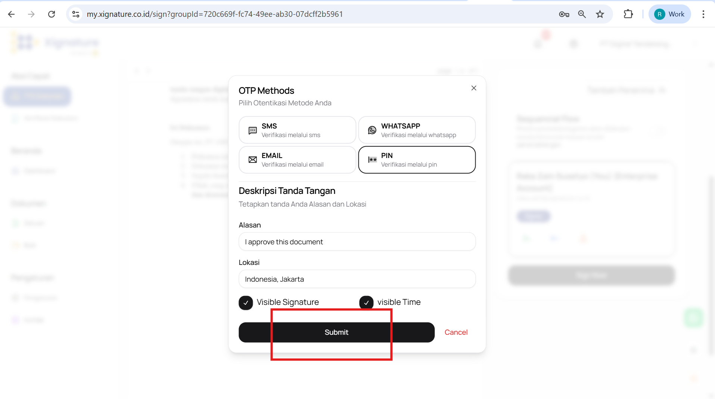Uncheck the Visible Signature checkbox
The width and height of the screenshot is (715, 399).
[246, 303]
